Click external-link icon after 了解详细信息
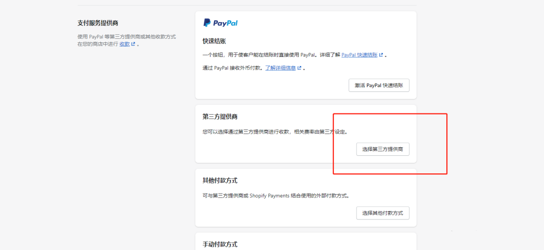544x250 pixels. (x=300, y=68)
